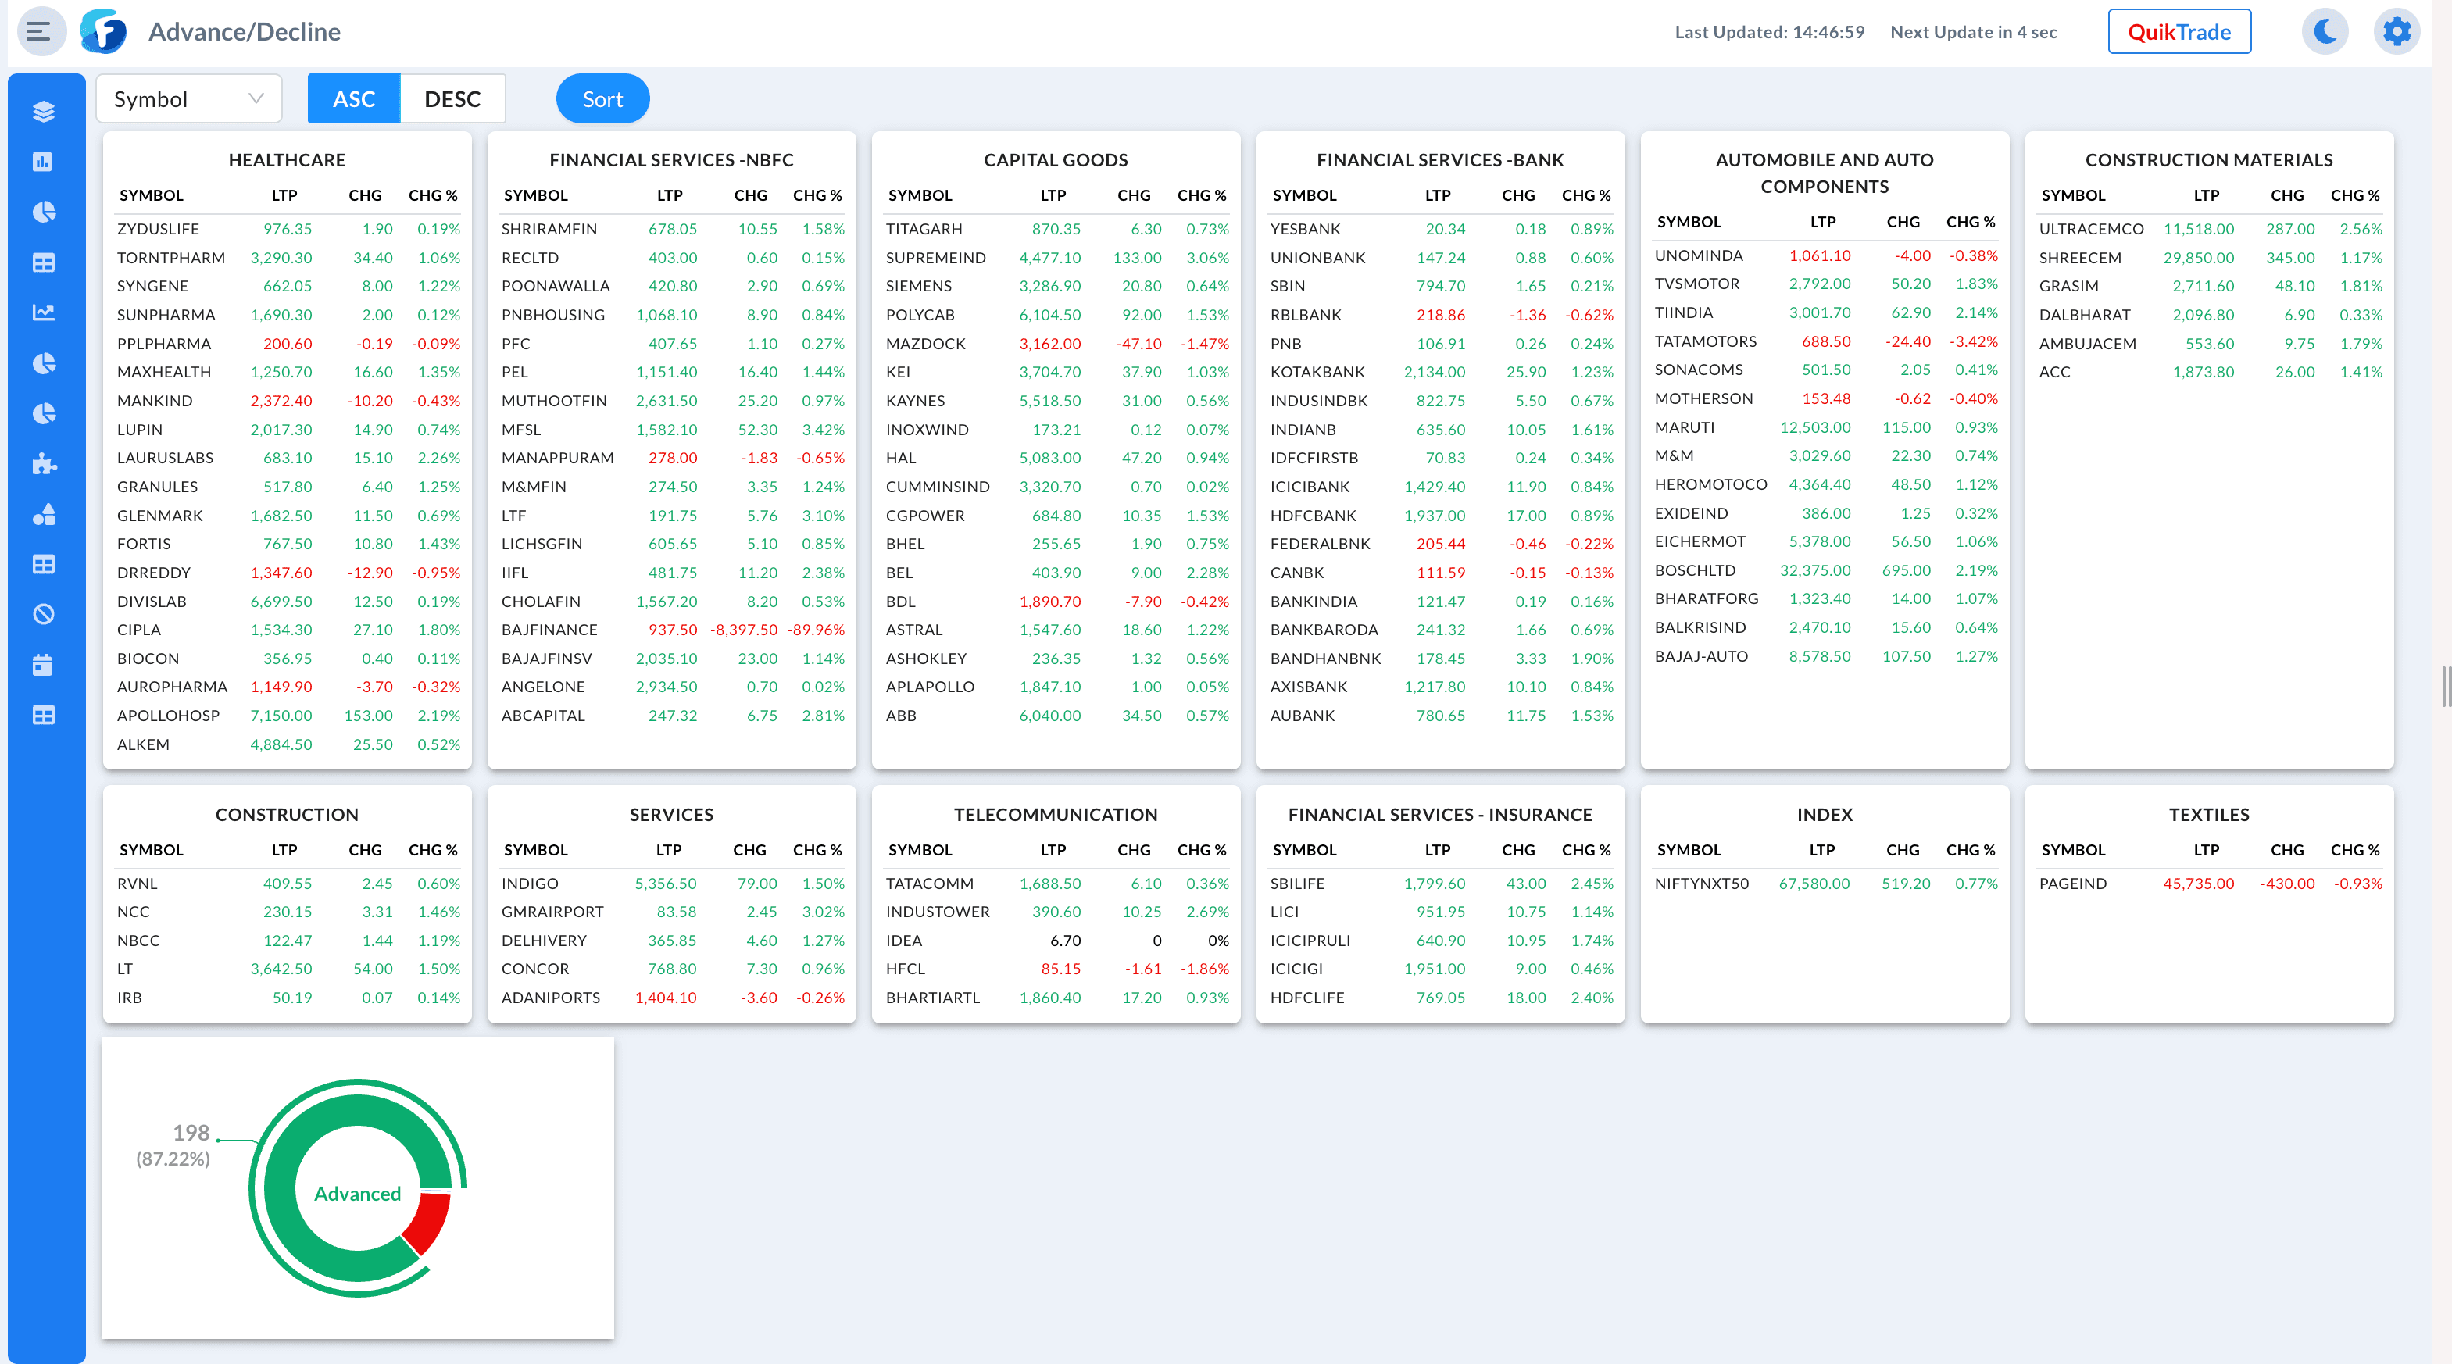Click table icon above the line chart icon
Viewport: 2452px width, 1364px height.
(x=44, y=262)
